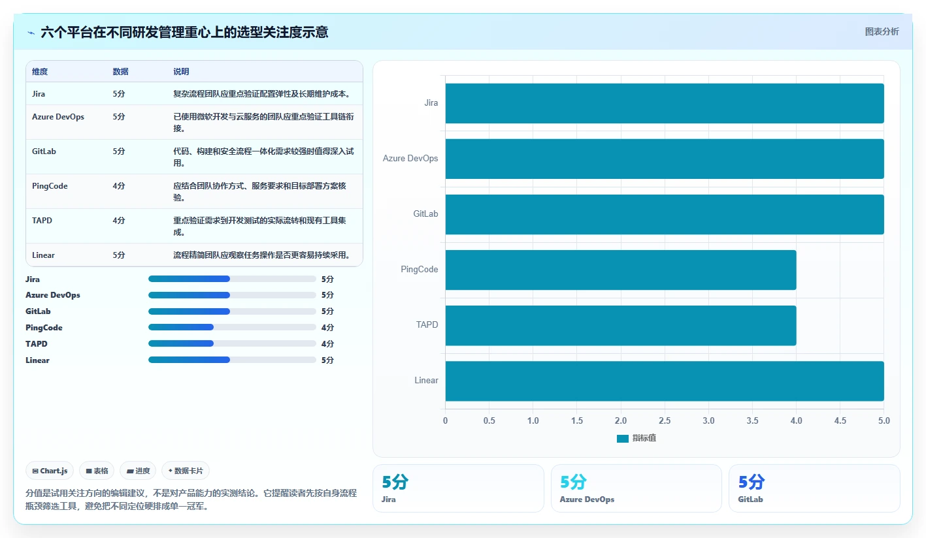Click the 进度 tag chip
926x538 pixels.
point(138,471)
